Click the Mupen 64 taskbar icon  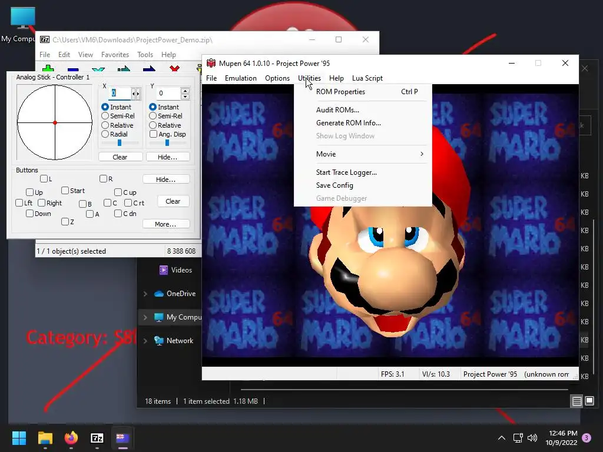click(x=122, y=438)
